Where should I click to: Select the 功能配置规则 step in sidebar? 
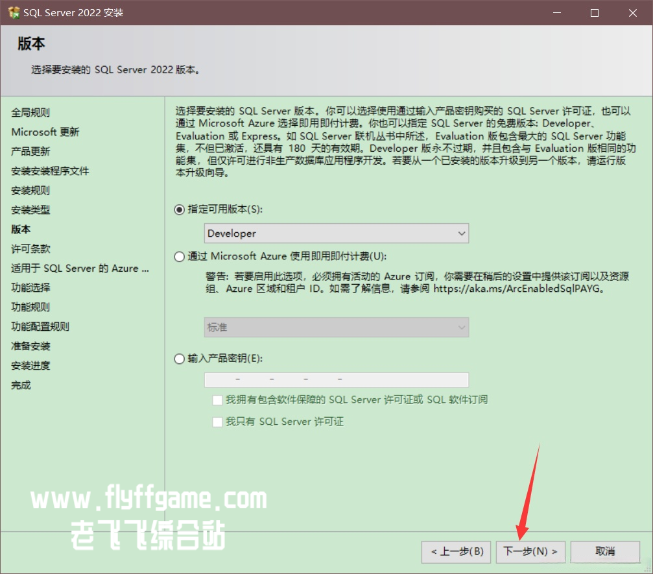click(40, 327)
